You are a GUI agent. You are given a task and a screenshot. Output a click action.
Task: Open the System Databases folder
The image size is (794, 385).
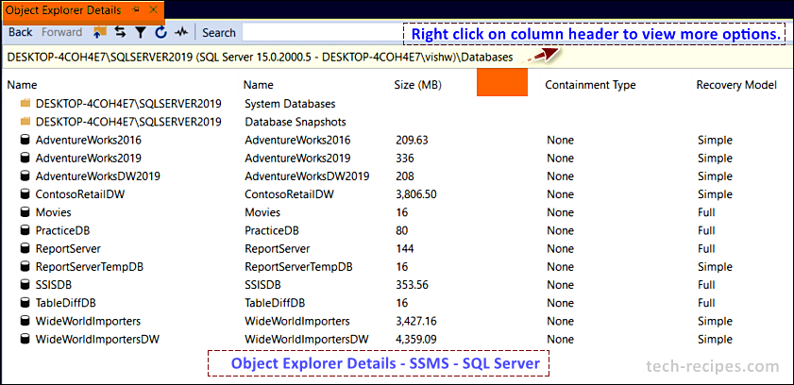[25, 104]
